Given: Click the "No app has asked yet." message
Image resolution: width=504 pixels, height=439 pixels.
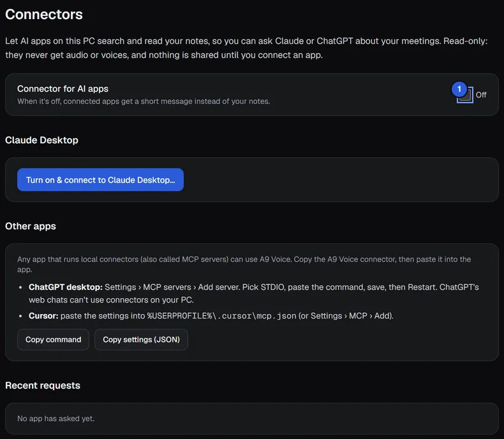Looking at the screenshot, I should coord(56,419).
